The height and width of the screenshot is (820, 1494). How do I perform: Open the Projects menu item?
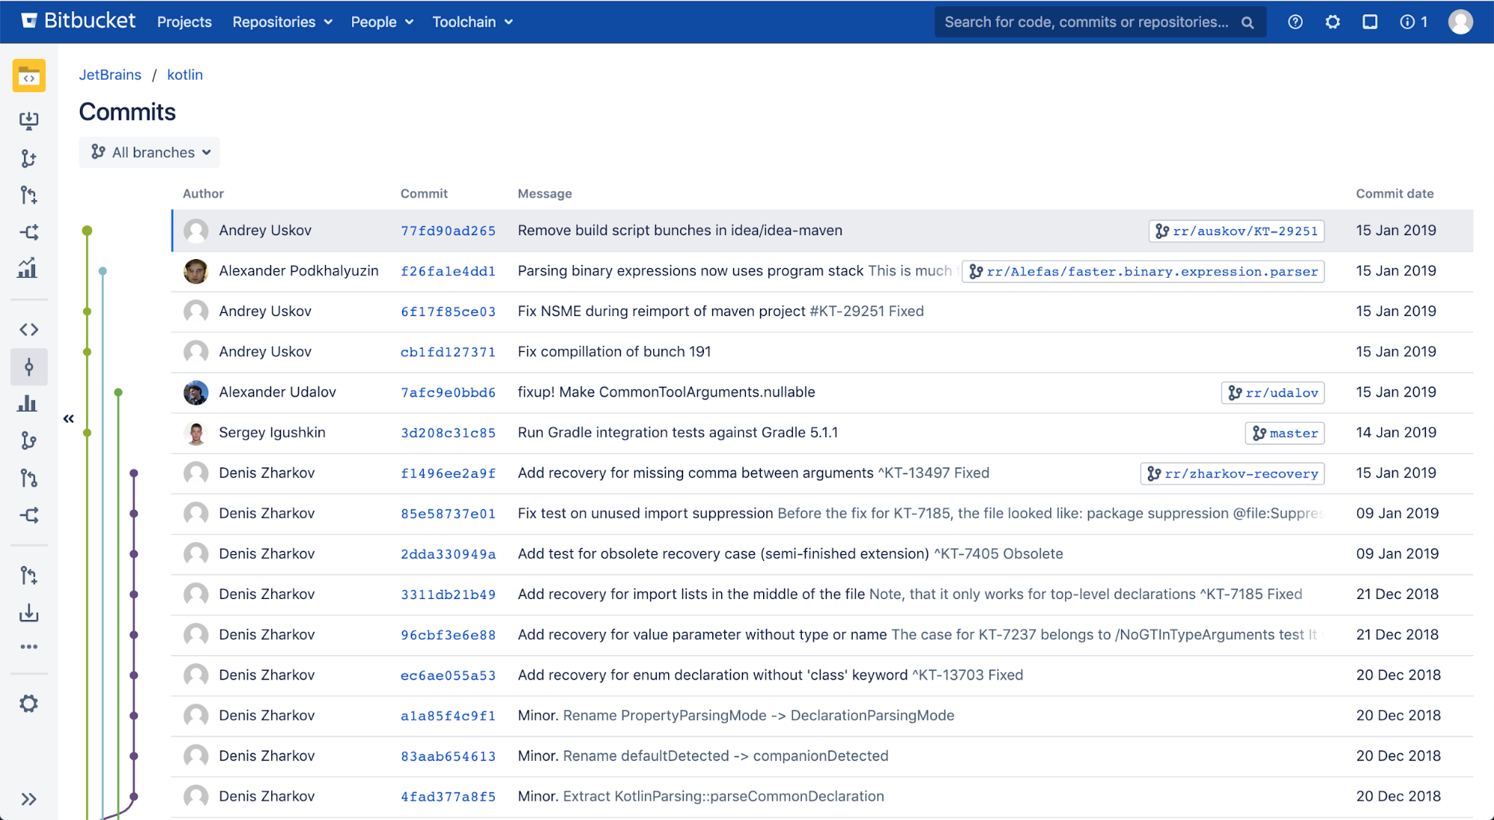[184, 22]
